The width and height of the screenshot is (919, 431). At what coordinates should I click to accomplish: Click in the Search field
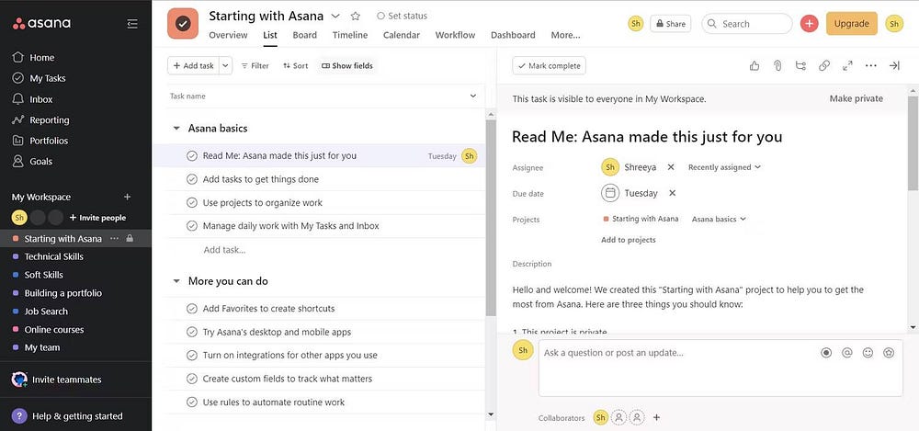[746, 24]
